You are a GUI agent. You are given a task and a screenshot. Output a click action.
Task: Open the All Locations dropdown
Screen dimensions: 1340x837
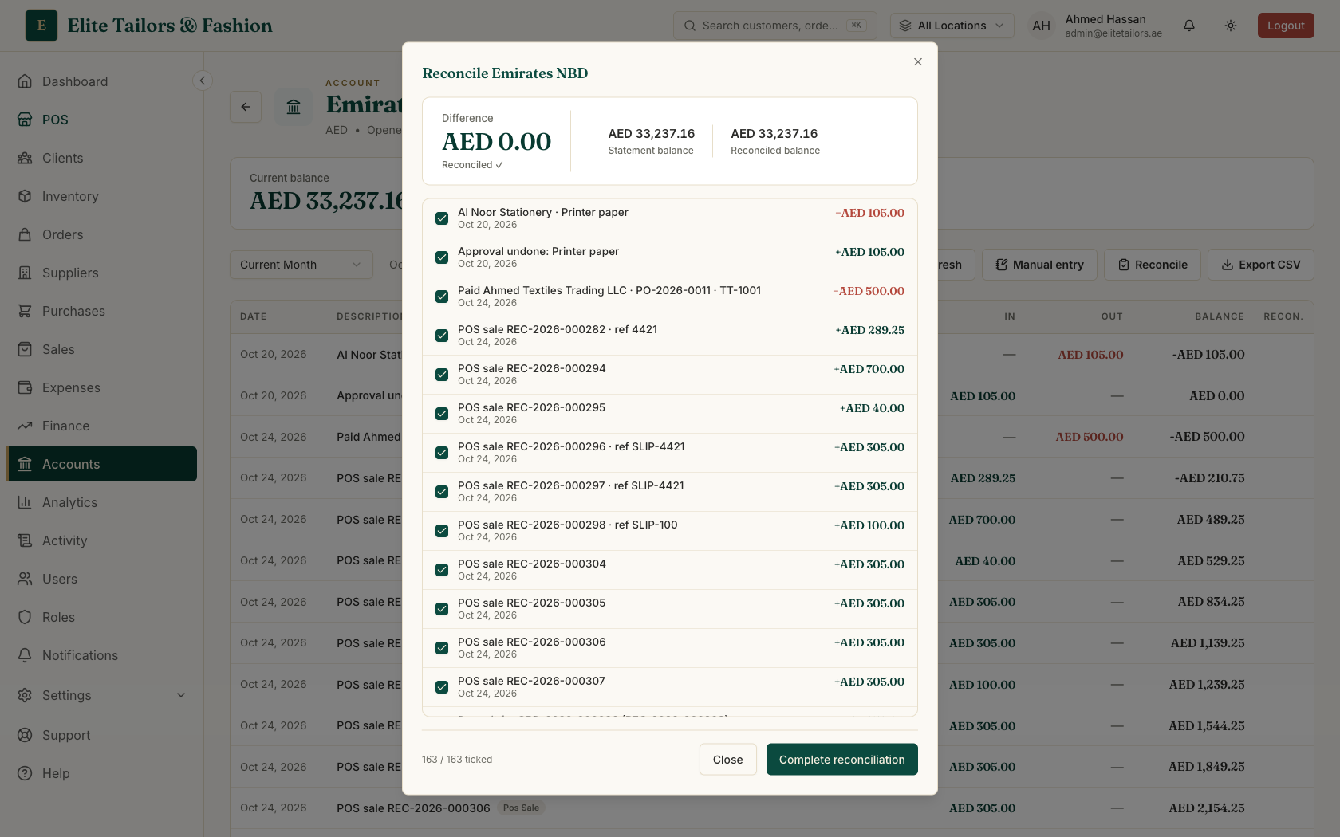point(952,26)
